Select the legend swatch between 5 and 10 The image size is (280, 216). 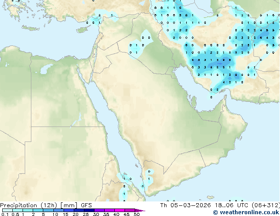48,210
